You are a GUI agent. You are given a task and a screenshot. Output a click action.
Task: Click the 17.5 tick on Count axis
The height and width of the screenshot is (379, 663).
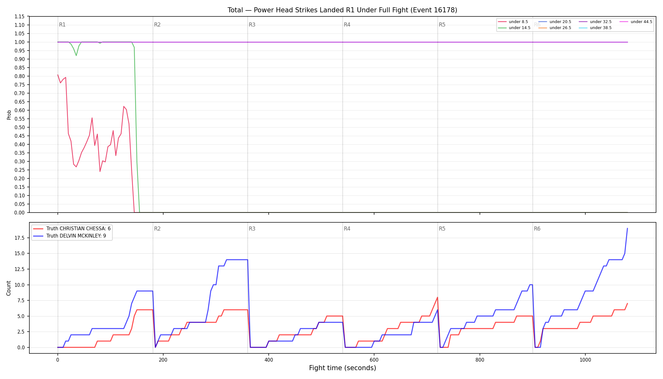coord(20,238)
